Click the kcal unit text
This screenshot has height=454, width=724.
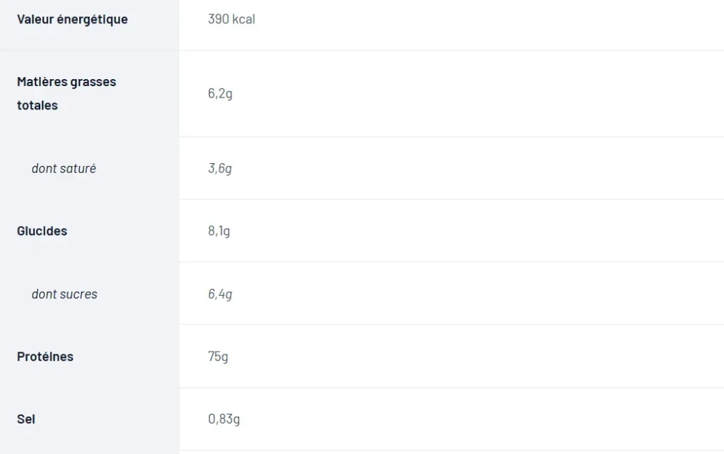pyautogui.click(x=244, y=19)
